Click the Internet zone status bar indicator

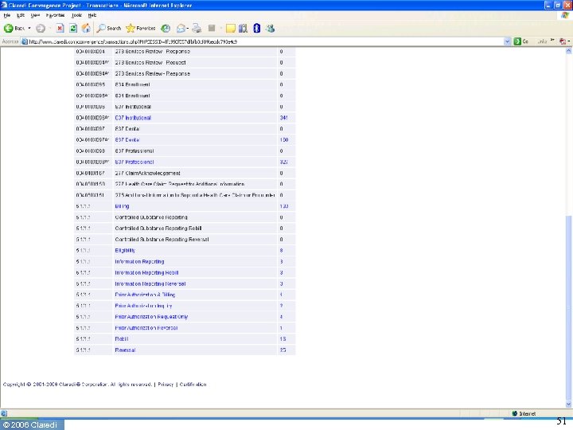pyautogui.click(x=524, y=413)
